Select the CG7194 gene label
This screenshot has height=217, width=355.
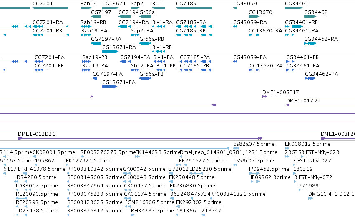(128, 12)
